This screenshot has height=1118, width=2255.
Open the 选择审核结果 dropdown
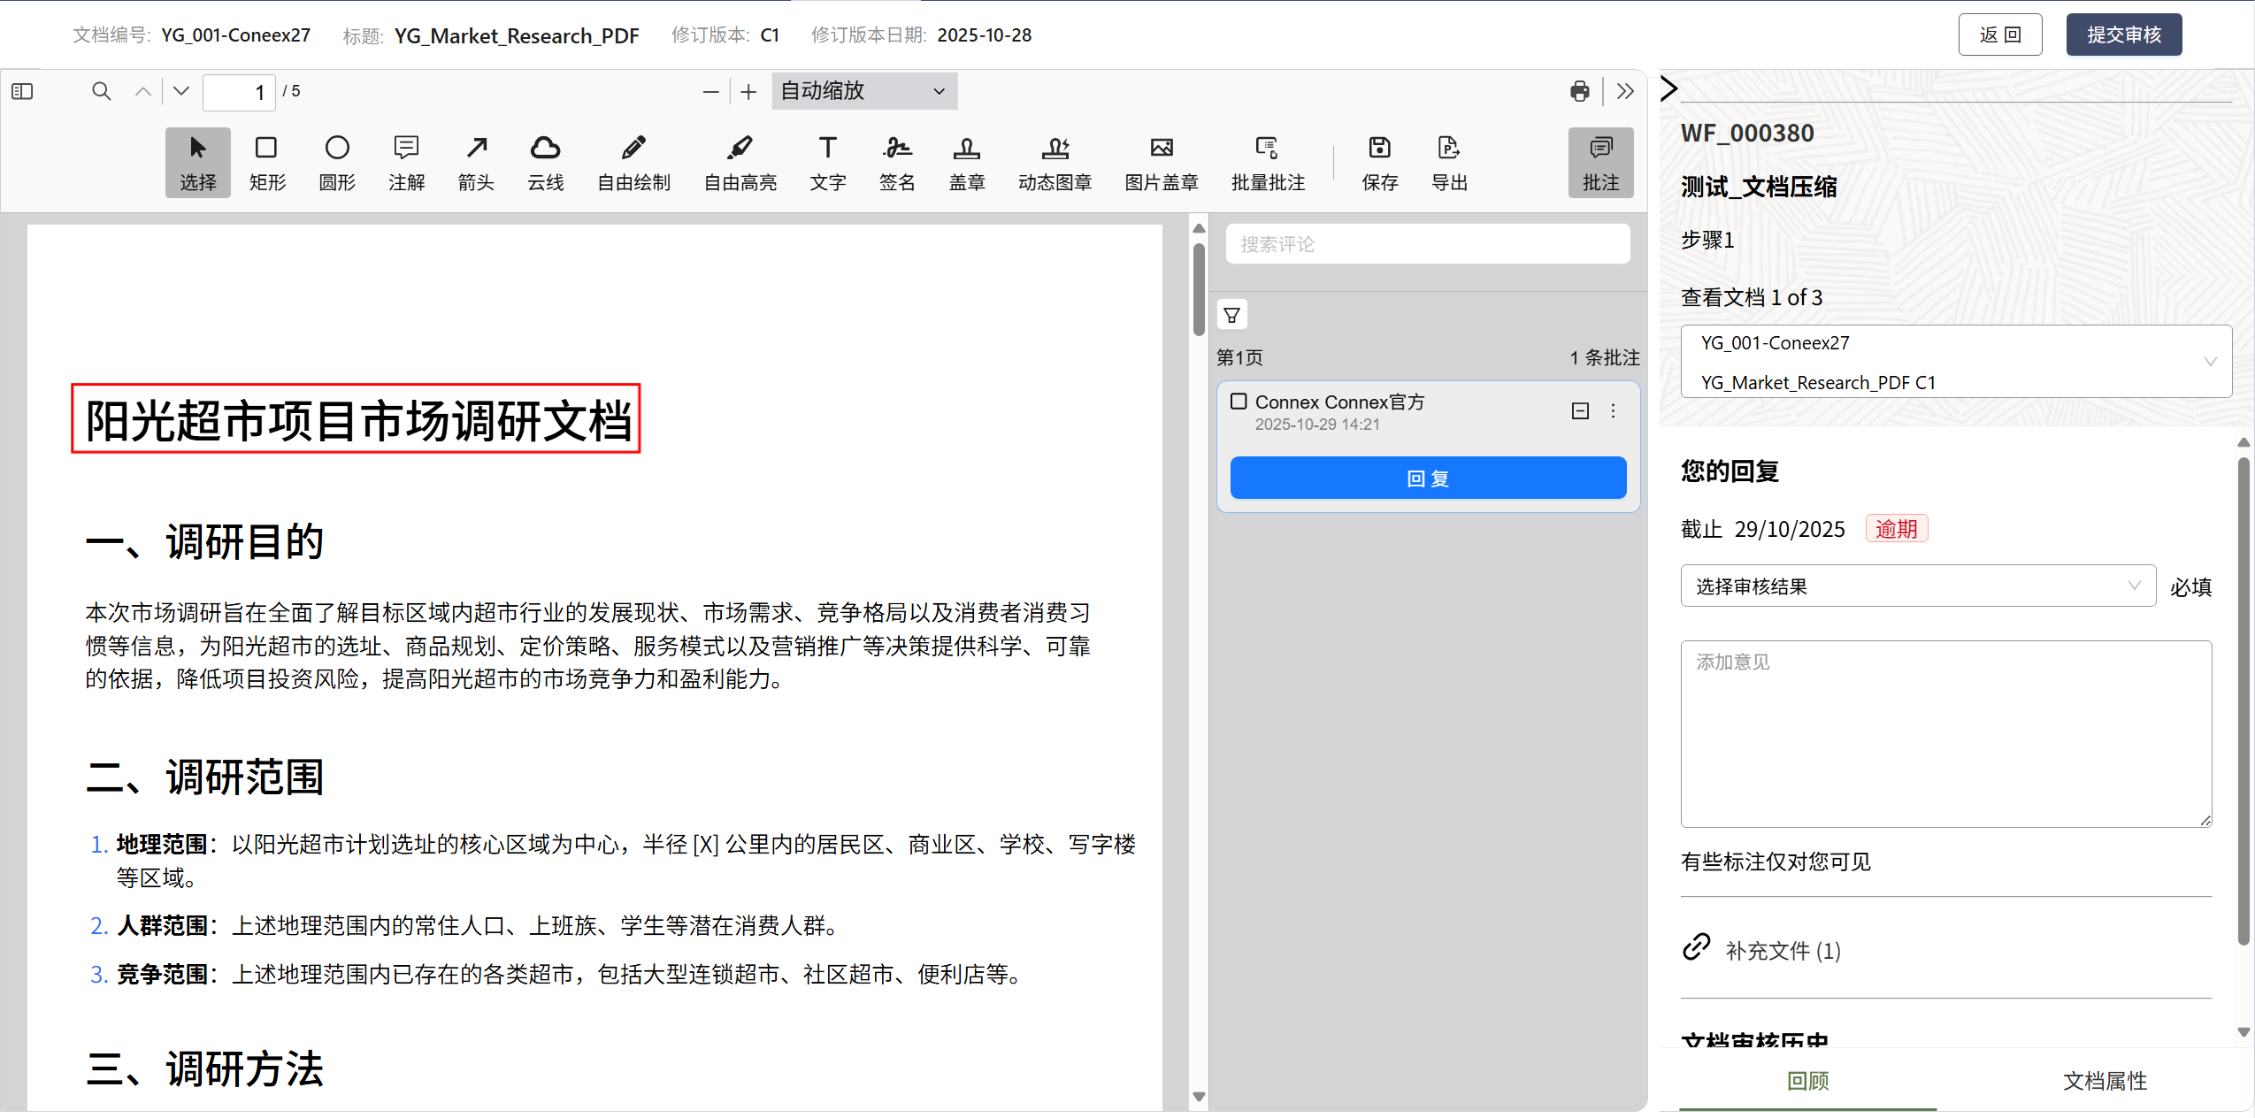click(1917, 586)
